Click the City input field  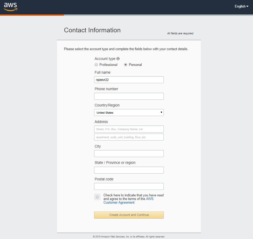129,153
